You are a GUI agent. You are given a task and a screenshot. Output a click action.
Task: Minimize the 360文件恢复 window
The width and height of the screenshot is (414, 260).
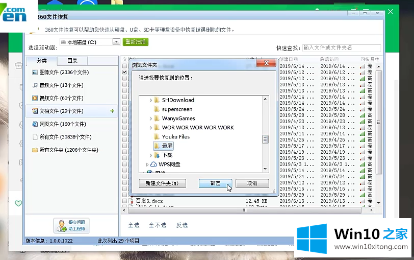(353, 13)
